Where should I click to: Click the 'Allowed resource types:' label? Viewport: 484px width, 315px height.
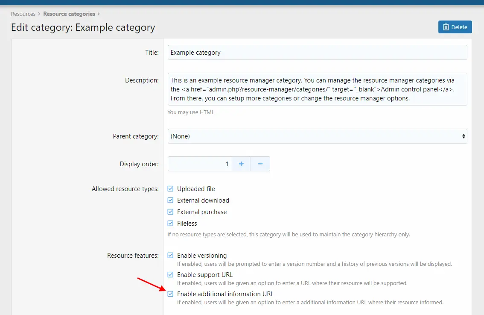pos(125,189)
